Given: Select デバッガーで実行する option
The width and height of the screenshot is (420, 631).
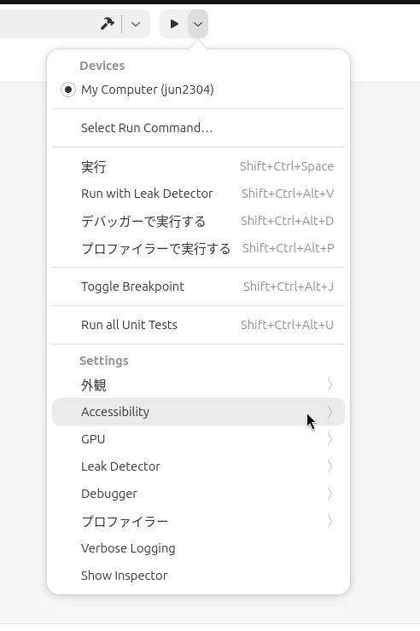Looking at the screenshot, I should coord(198,221).
